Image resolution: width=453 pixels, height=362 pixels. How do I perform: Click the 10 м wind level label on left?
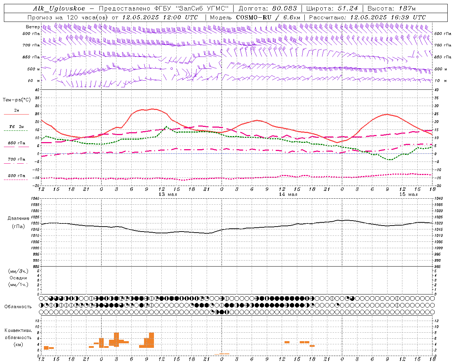[x=33, y=81]
